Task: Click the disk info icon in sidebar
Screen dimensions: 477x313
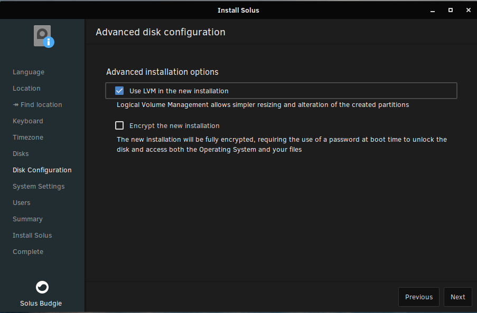Action: click(x=44, y=36)
